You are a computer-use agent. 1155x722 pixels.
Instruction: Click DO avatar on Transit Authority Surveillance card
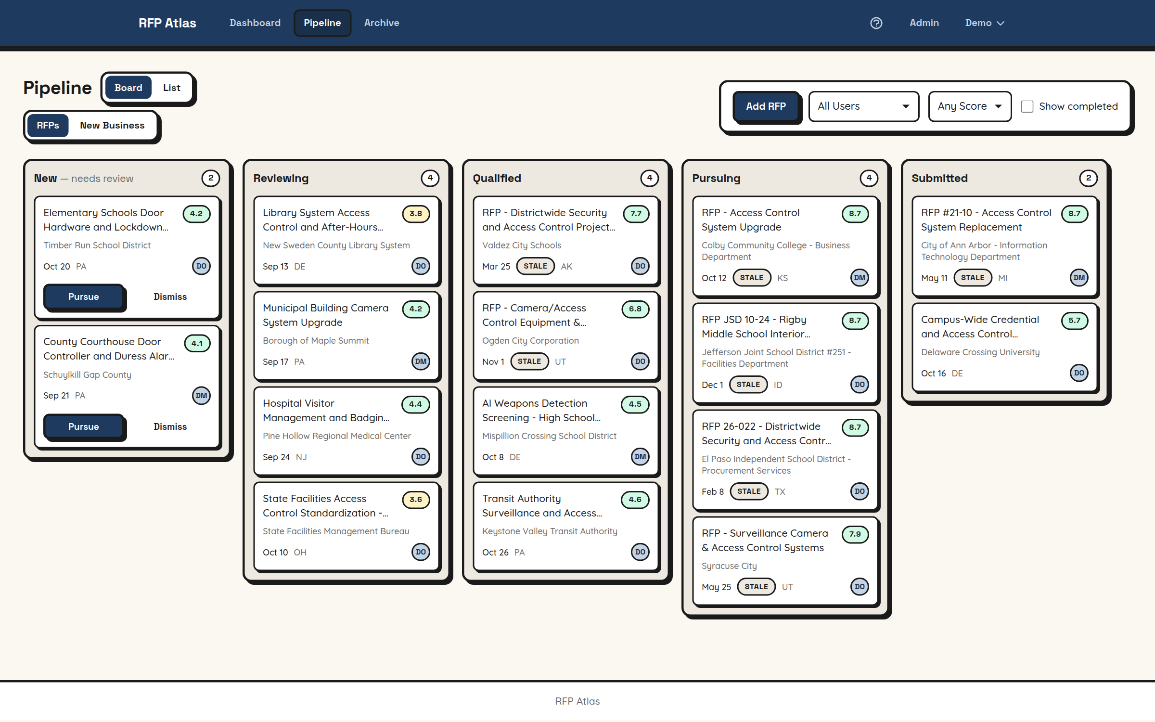pyautogui.click(x=640, y=552)
